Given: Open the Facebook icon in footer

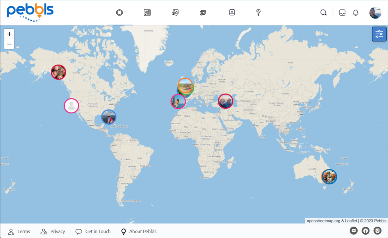Looking at the screenshot, I should [x=366, y=230].
